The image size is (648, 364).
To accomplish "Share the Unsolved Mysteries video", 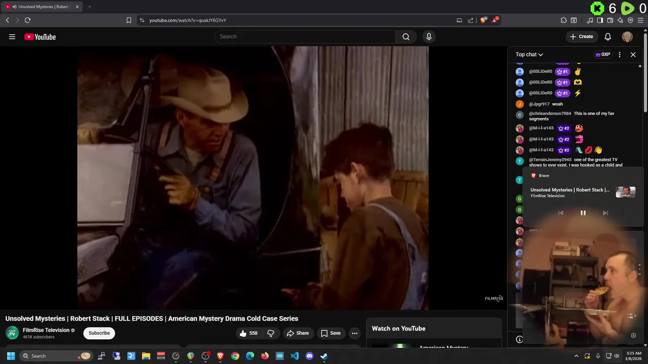I will 298,333.
